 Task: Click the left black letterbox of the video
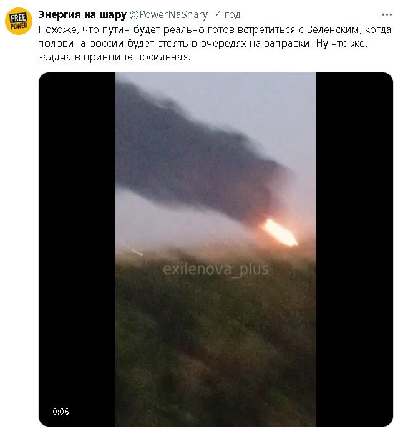click(x=77, y=249)
